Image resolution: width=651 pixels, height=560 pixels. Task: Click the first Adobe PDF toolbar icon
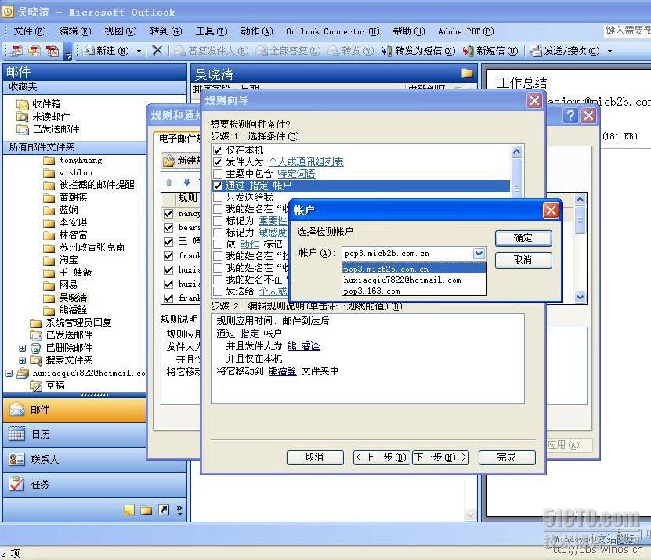pyautogui.click(x=16, y=51)
